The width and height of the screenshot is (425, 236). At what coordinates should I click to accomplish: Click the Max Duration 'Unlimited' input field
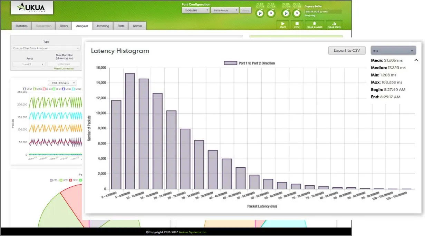[x=64, y=64]
